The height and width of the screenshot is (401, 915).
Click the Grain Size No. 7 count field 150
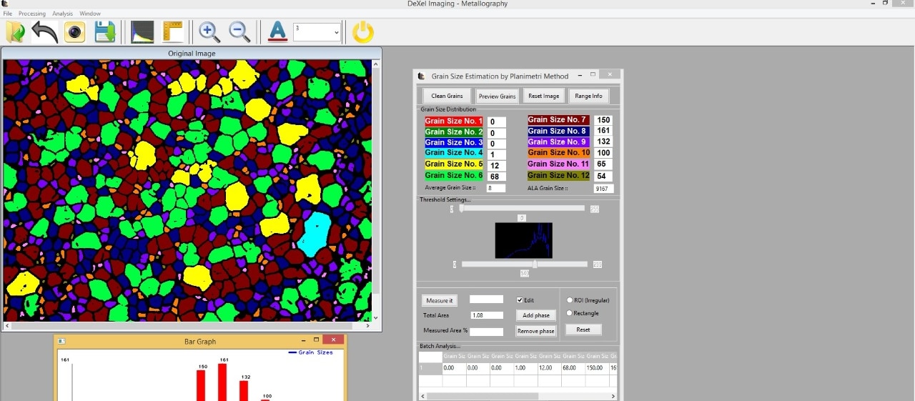[603, 120]
